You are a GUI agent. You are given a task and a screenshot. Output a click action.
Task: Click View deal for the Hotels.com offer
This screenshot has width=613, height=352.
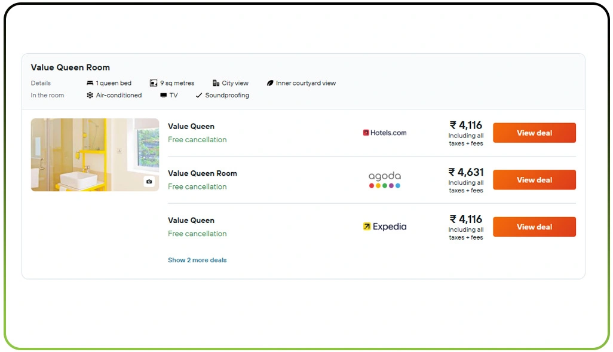[x=534, y=133]
